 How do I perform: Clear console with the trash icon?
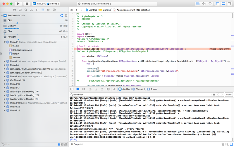tap(223, 144)
